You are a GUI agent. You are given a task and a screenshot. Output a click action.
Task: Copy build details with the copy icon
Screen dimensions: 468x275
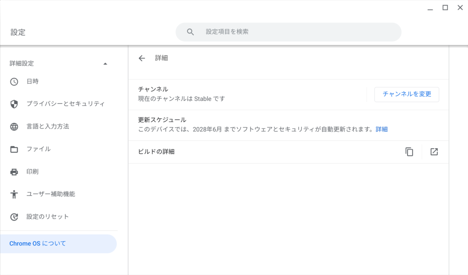(x=409, y=152)
